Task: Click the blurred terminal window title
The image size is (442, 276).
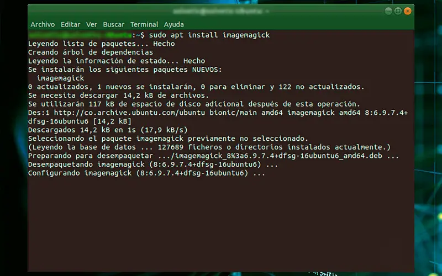Action: tap(220, 11)
